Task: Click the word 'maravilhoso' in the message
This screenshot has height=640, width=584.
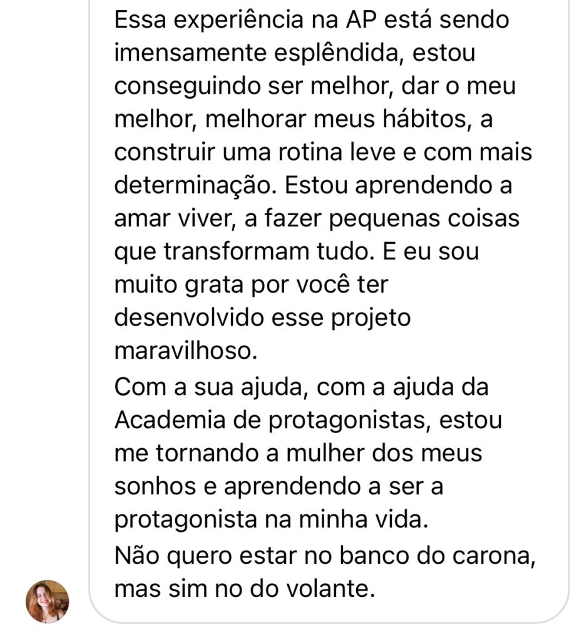Action: coord(184,352)
